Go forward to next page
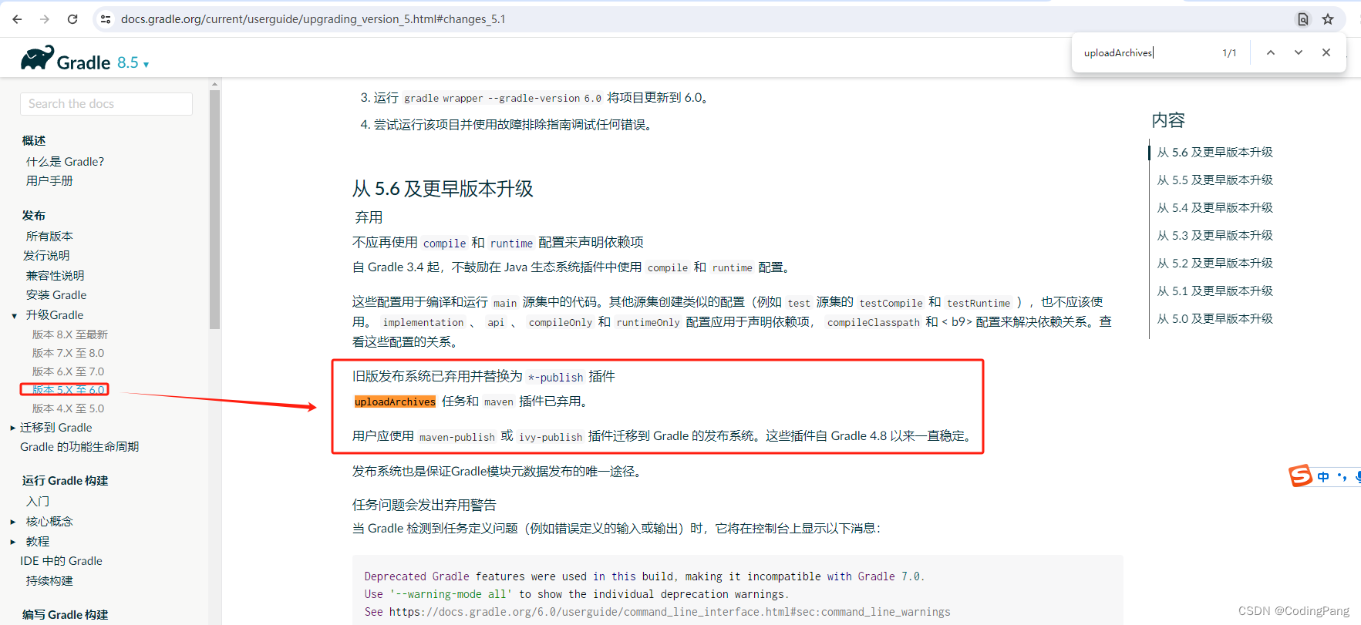The width and height of the screenshot is (1361, 625). pos(45,19)
